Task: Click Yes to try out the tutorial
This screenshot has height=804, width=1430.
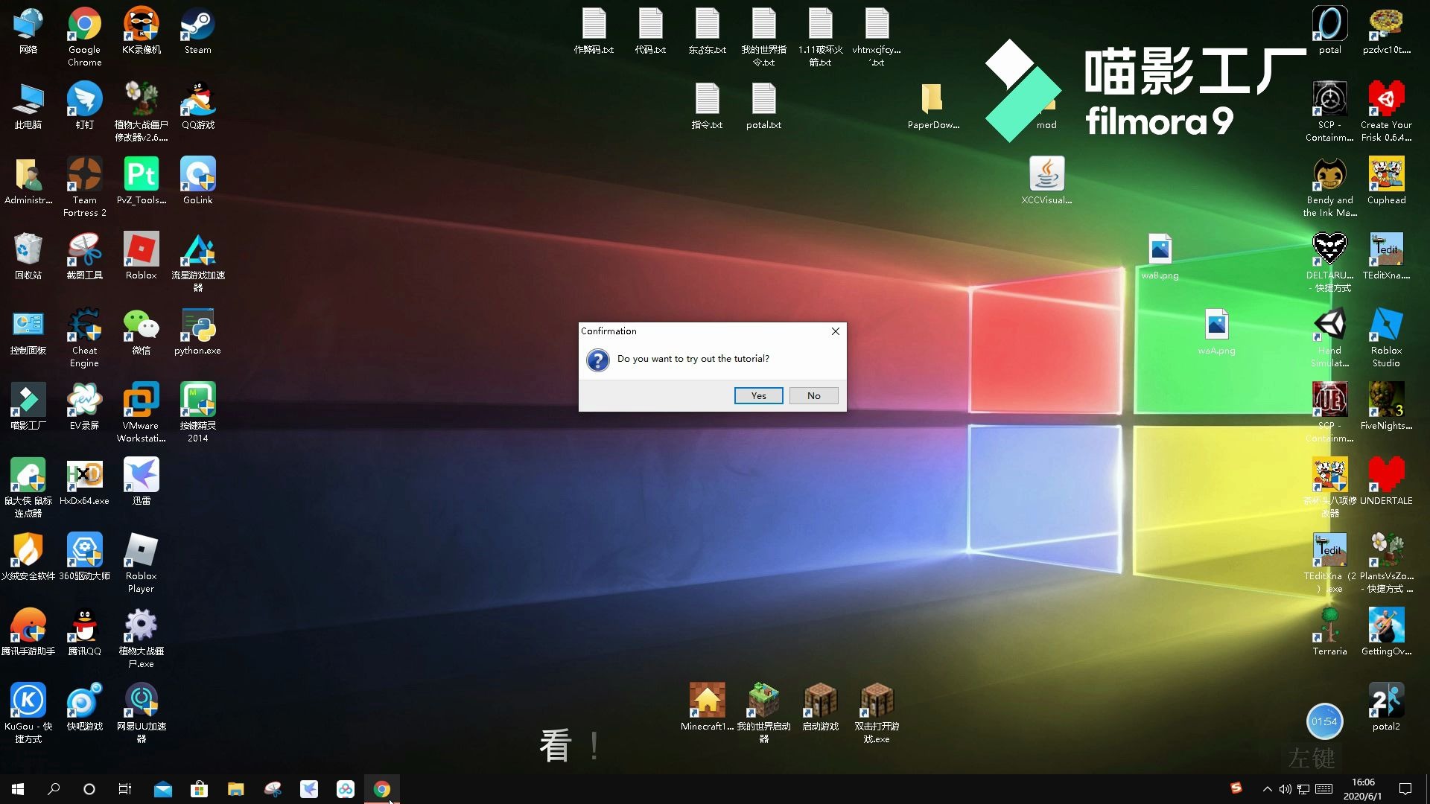Action: point(758,395)
